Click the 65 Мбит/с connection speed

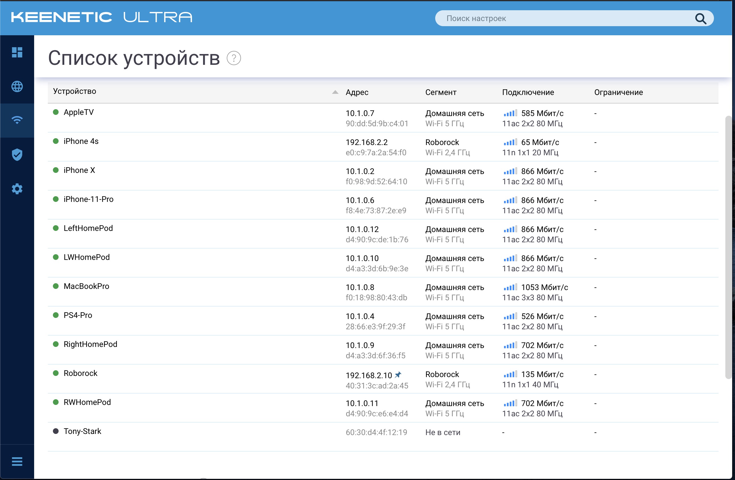pyautogui.click(x=540, y=142)
